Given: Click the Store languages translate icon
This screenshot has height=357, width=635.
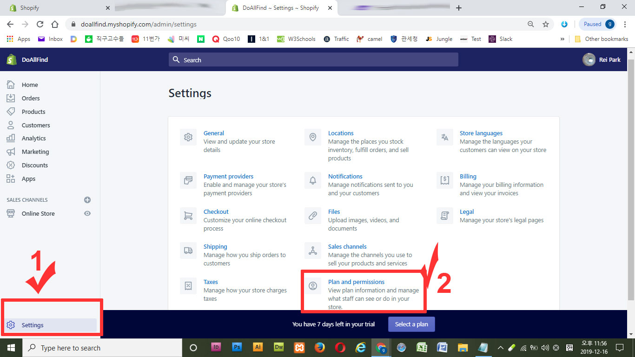Looking at the screenshot, I should click(x=445, y=137).
